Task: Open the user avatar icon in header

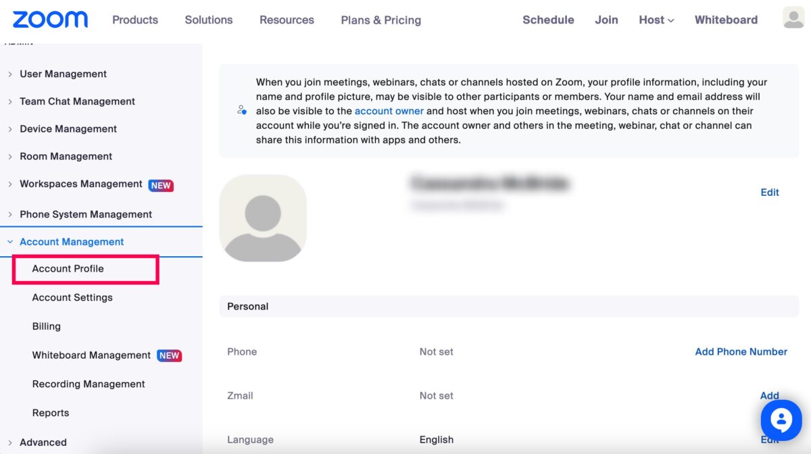Action: [x=793, y=18]
